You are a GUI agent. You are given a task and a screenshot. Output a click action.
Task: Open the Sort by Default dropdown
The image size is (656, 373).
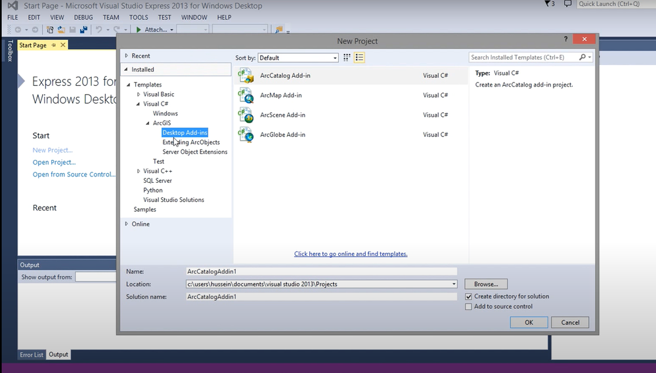[298, 58]
